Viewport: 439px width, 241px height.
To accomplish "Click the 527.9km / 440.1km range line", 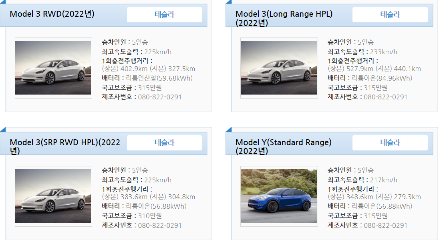I will click(x=375, y=69).
